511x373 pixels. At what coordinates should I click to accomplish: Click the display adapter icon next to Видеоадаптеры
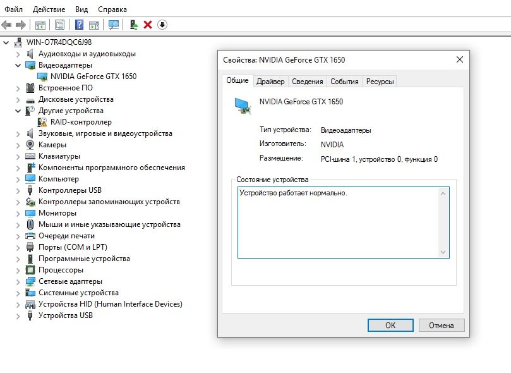[x=30, y=65]
